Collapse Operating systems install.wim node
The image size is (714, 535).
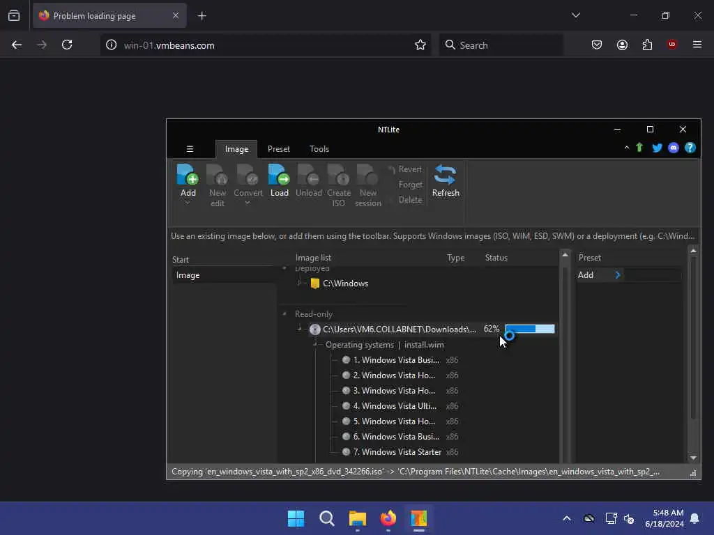click(315, 344)
